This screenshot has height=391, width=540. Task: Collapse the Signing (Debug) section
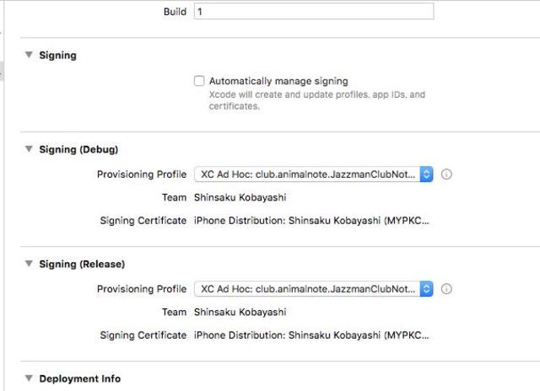[x=29, y=149]
